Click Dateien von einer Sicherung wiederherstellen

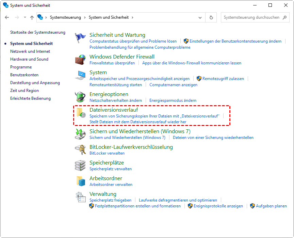pos(213,138)
